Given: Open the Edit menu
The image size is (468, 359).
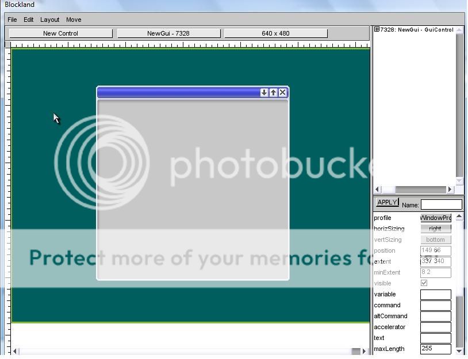Looking at the screenshot, I should [x=28, y=20].
